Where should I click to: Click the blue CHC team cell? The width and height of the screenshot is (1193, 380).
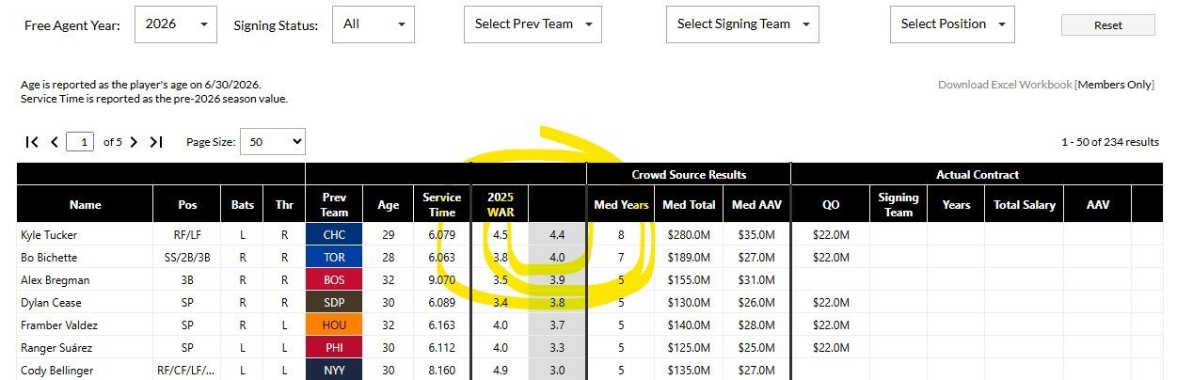(x=334, y=235)
